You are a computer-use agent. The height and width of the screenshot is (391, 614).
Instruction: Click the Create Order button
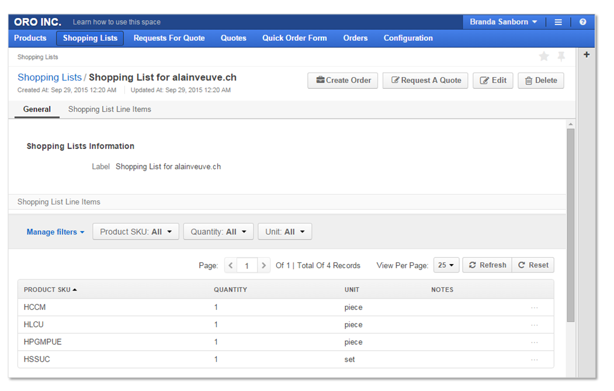pyautogui.click(x=343, y=81)
